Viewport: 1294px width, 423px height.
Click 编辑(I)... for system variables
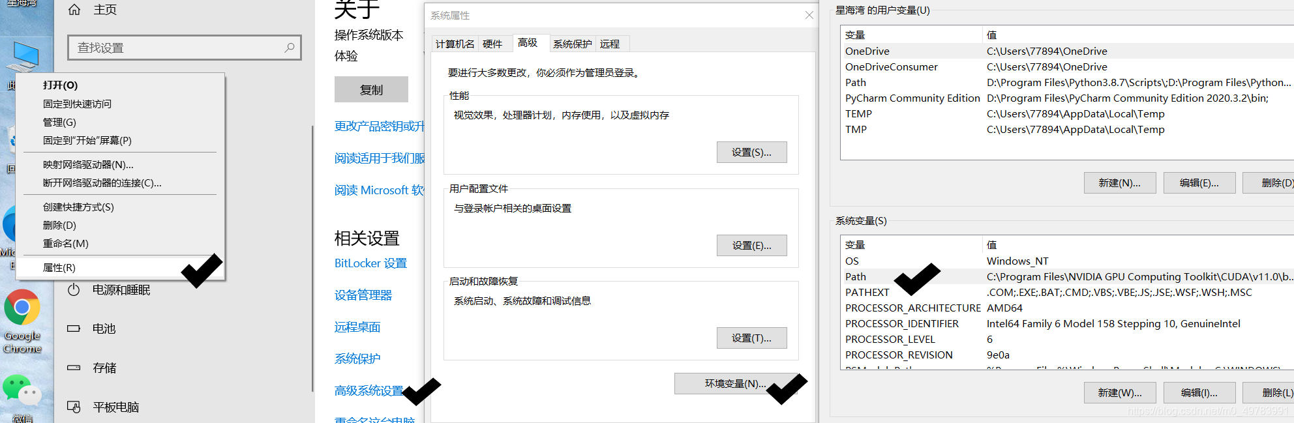[x=1199, y=392]
